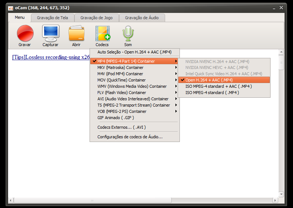Image resolution: width=293 pixels, height=208 pixels.
Task: Open the Gravação de Tela tab
Action: [x=52, y=18]
